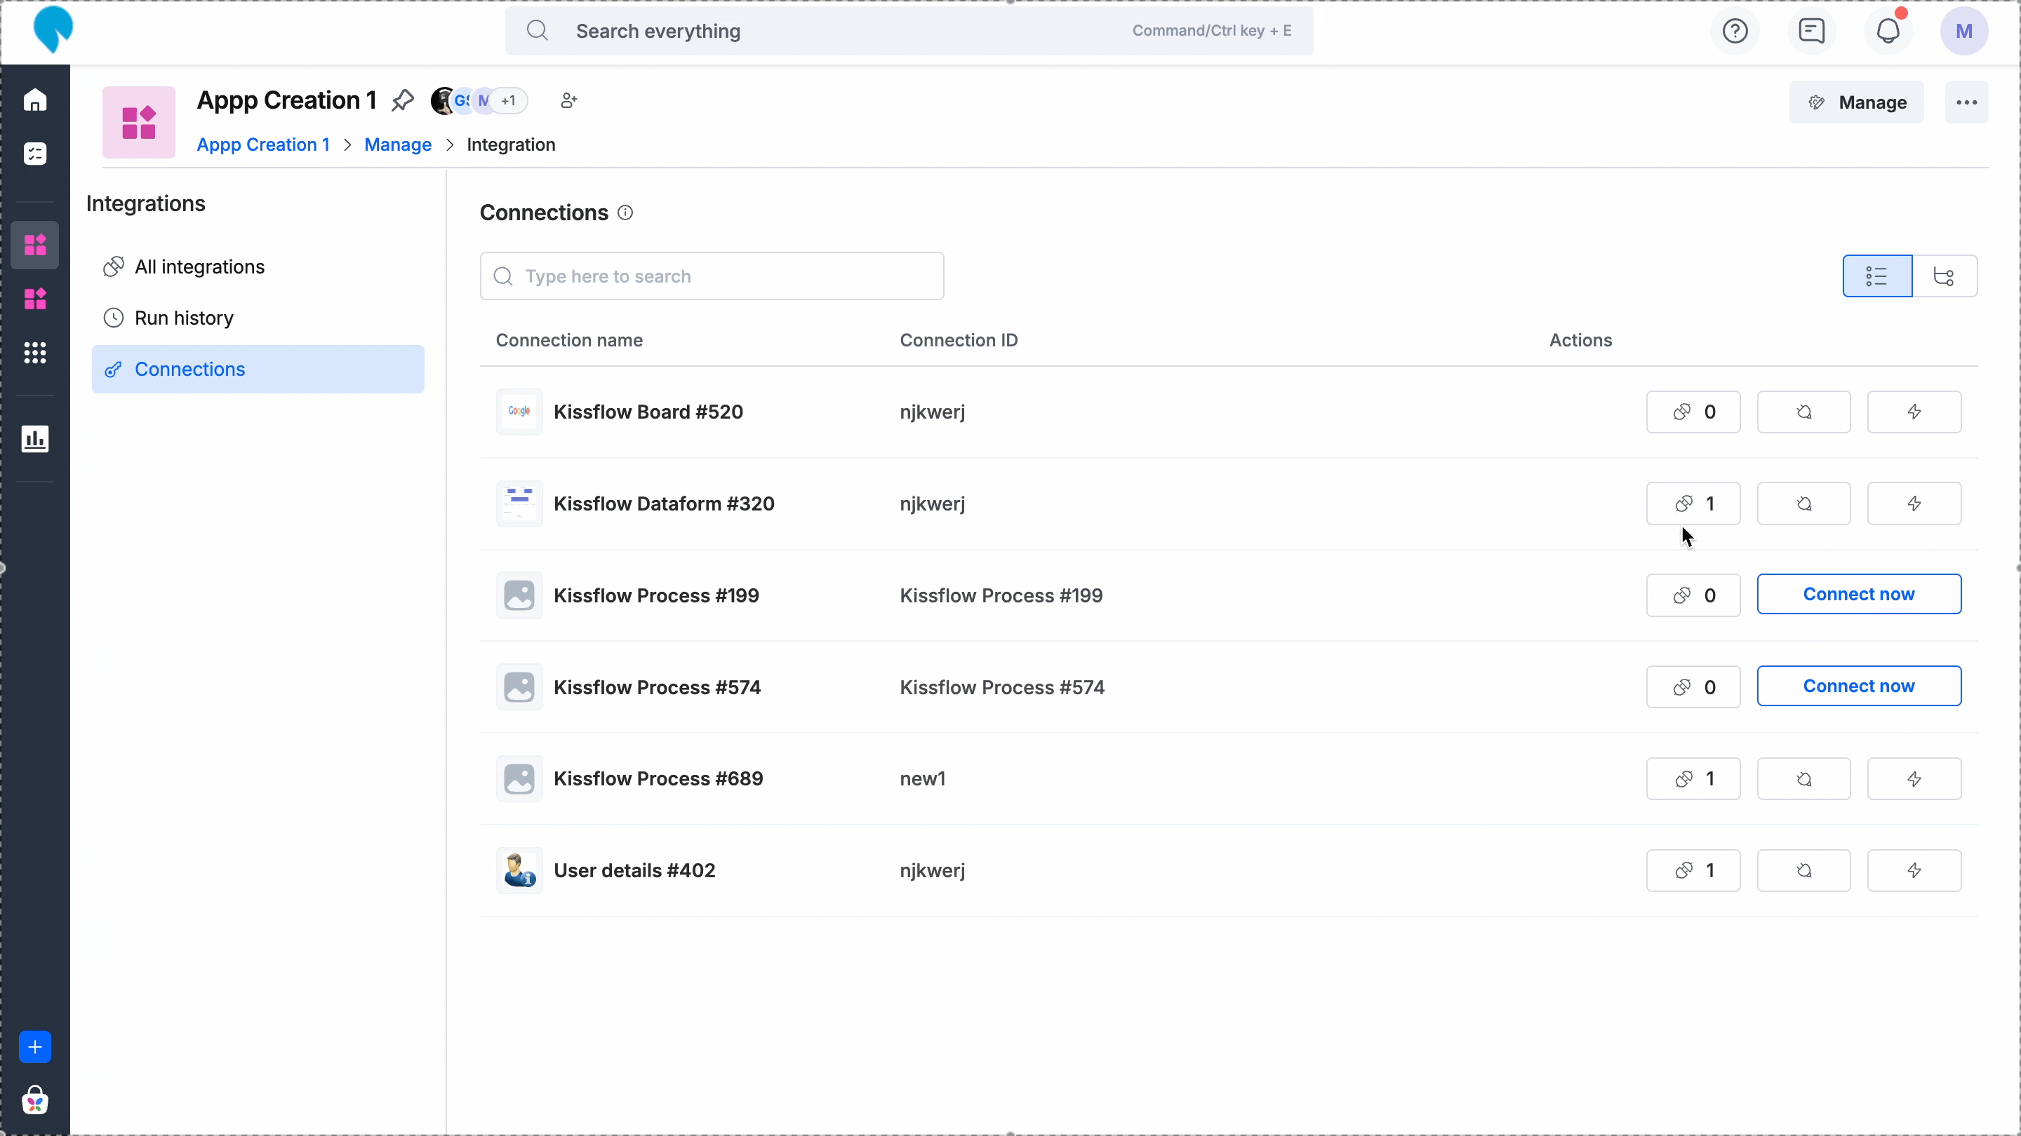Image resolution: width=2021 pixels, height=1136 pixels.
Task: Open the M profile avatar menu
Action: pyautogui.click(x=1963, y=32)
